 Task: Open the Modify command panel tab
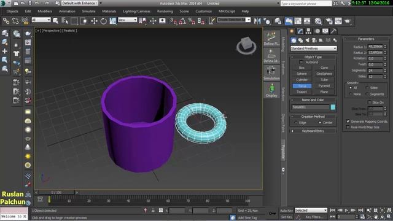tap(300, 31)
